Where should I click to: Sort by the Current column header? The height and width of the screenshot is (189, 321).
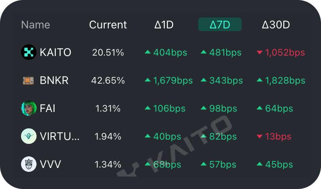[x=108, y=25]
